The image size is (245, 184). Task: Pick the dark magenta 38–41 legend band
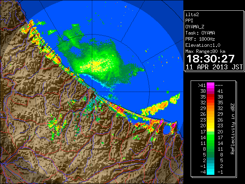click(211, 91)
